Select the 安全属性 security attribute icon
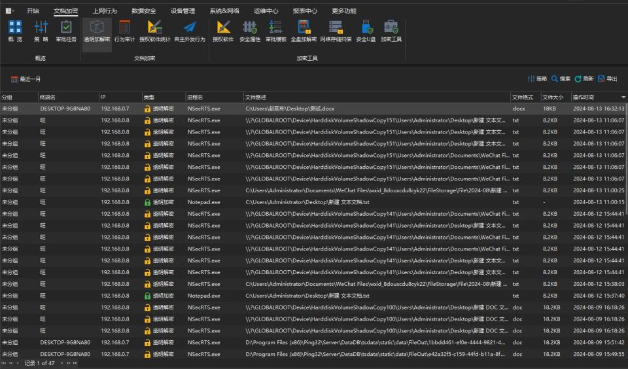This screenshot has width=628, height=369. 250,31
